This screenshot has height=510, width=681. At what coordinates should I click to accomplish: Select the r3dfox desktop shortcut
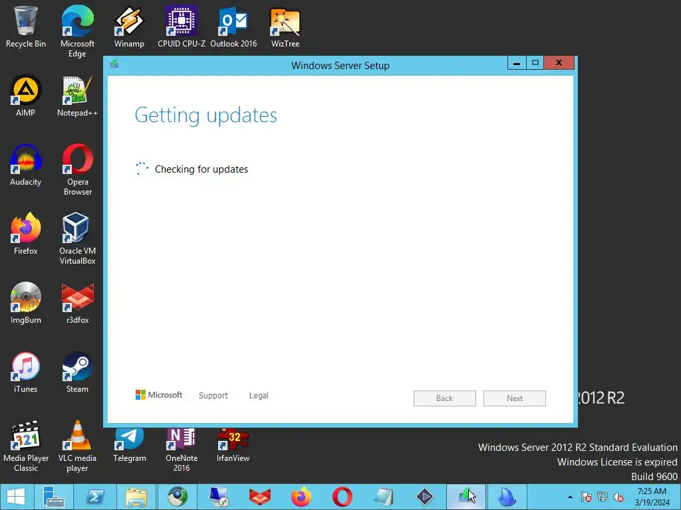pyautogui.click(x=77, y=303)
